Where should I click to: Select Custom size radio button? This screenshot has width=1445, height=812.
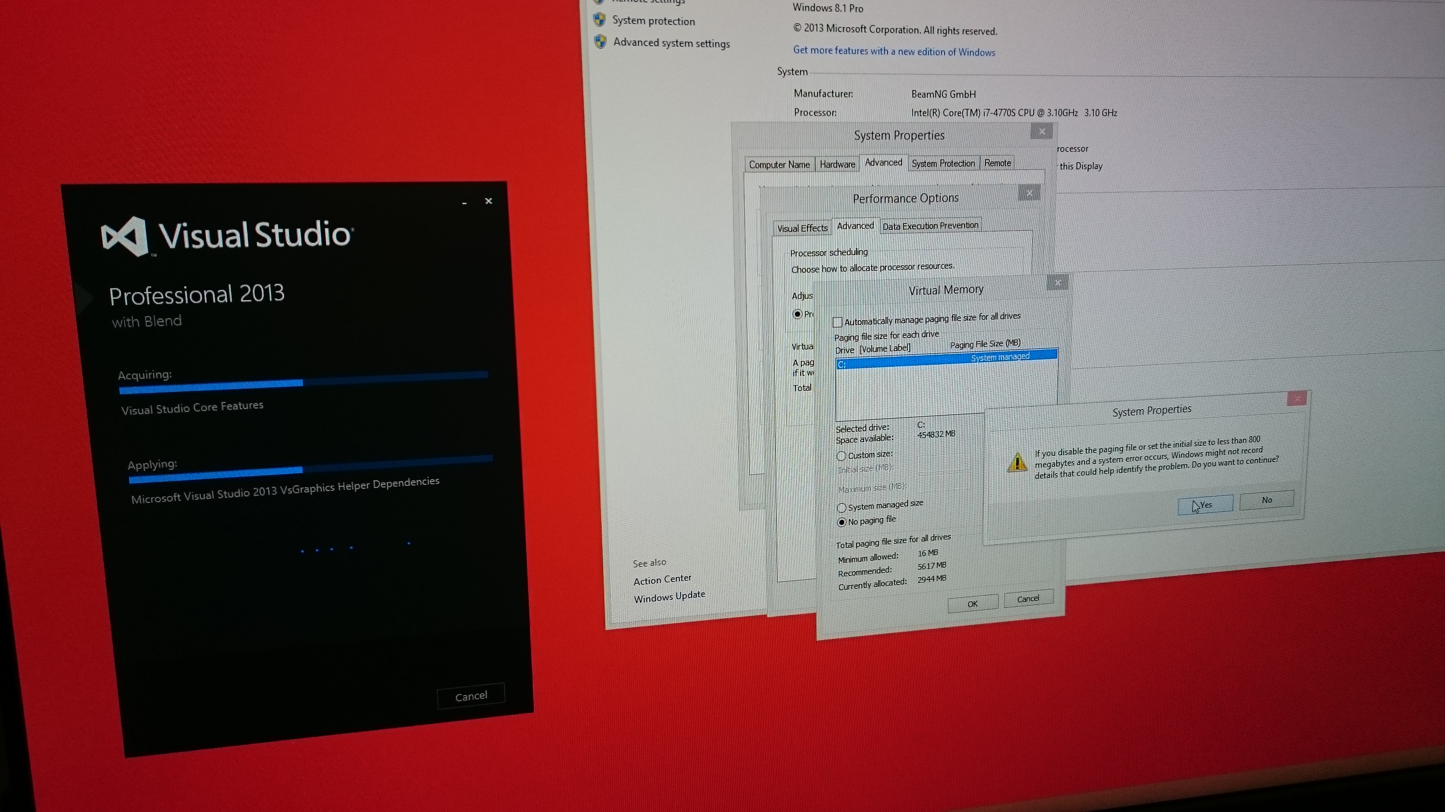[841, 456]
